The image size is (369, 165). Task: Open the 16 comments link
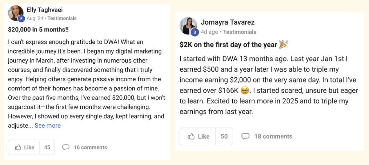(x=90, y=147)
